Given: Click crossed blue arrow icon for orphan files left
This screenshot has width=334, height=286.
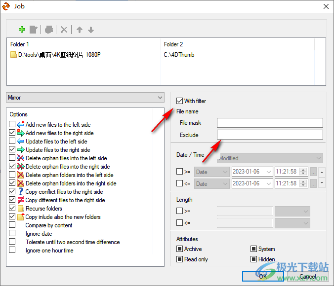Looking at the screenshot, I should (x=21, y=158).
